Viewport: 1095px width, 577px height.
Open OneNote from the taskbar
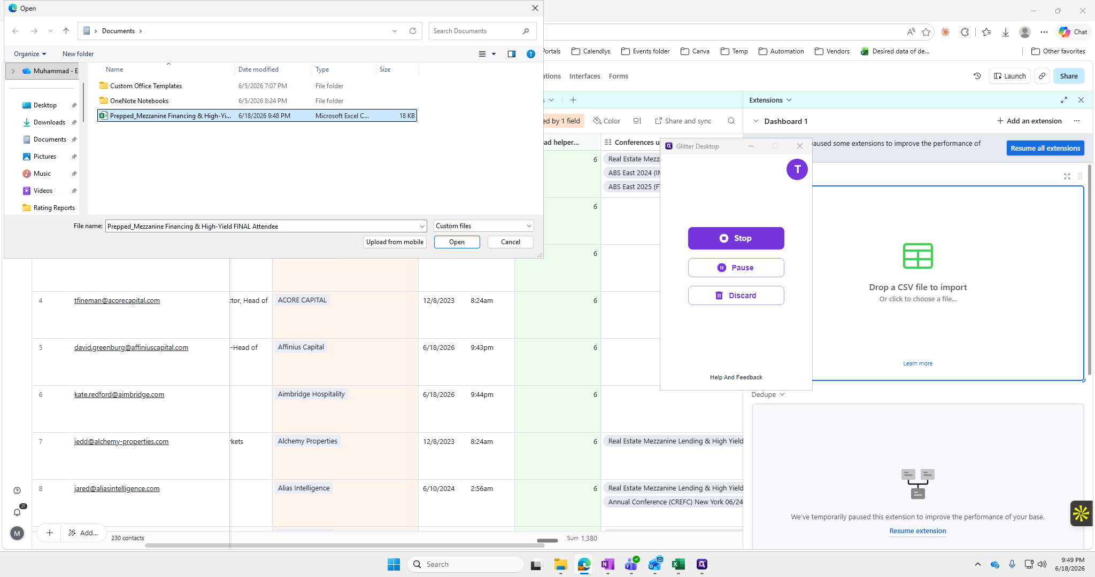point(607,564)
